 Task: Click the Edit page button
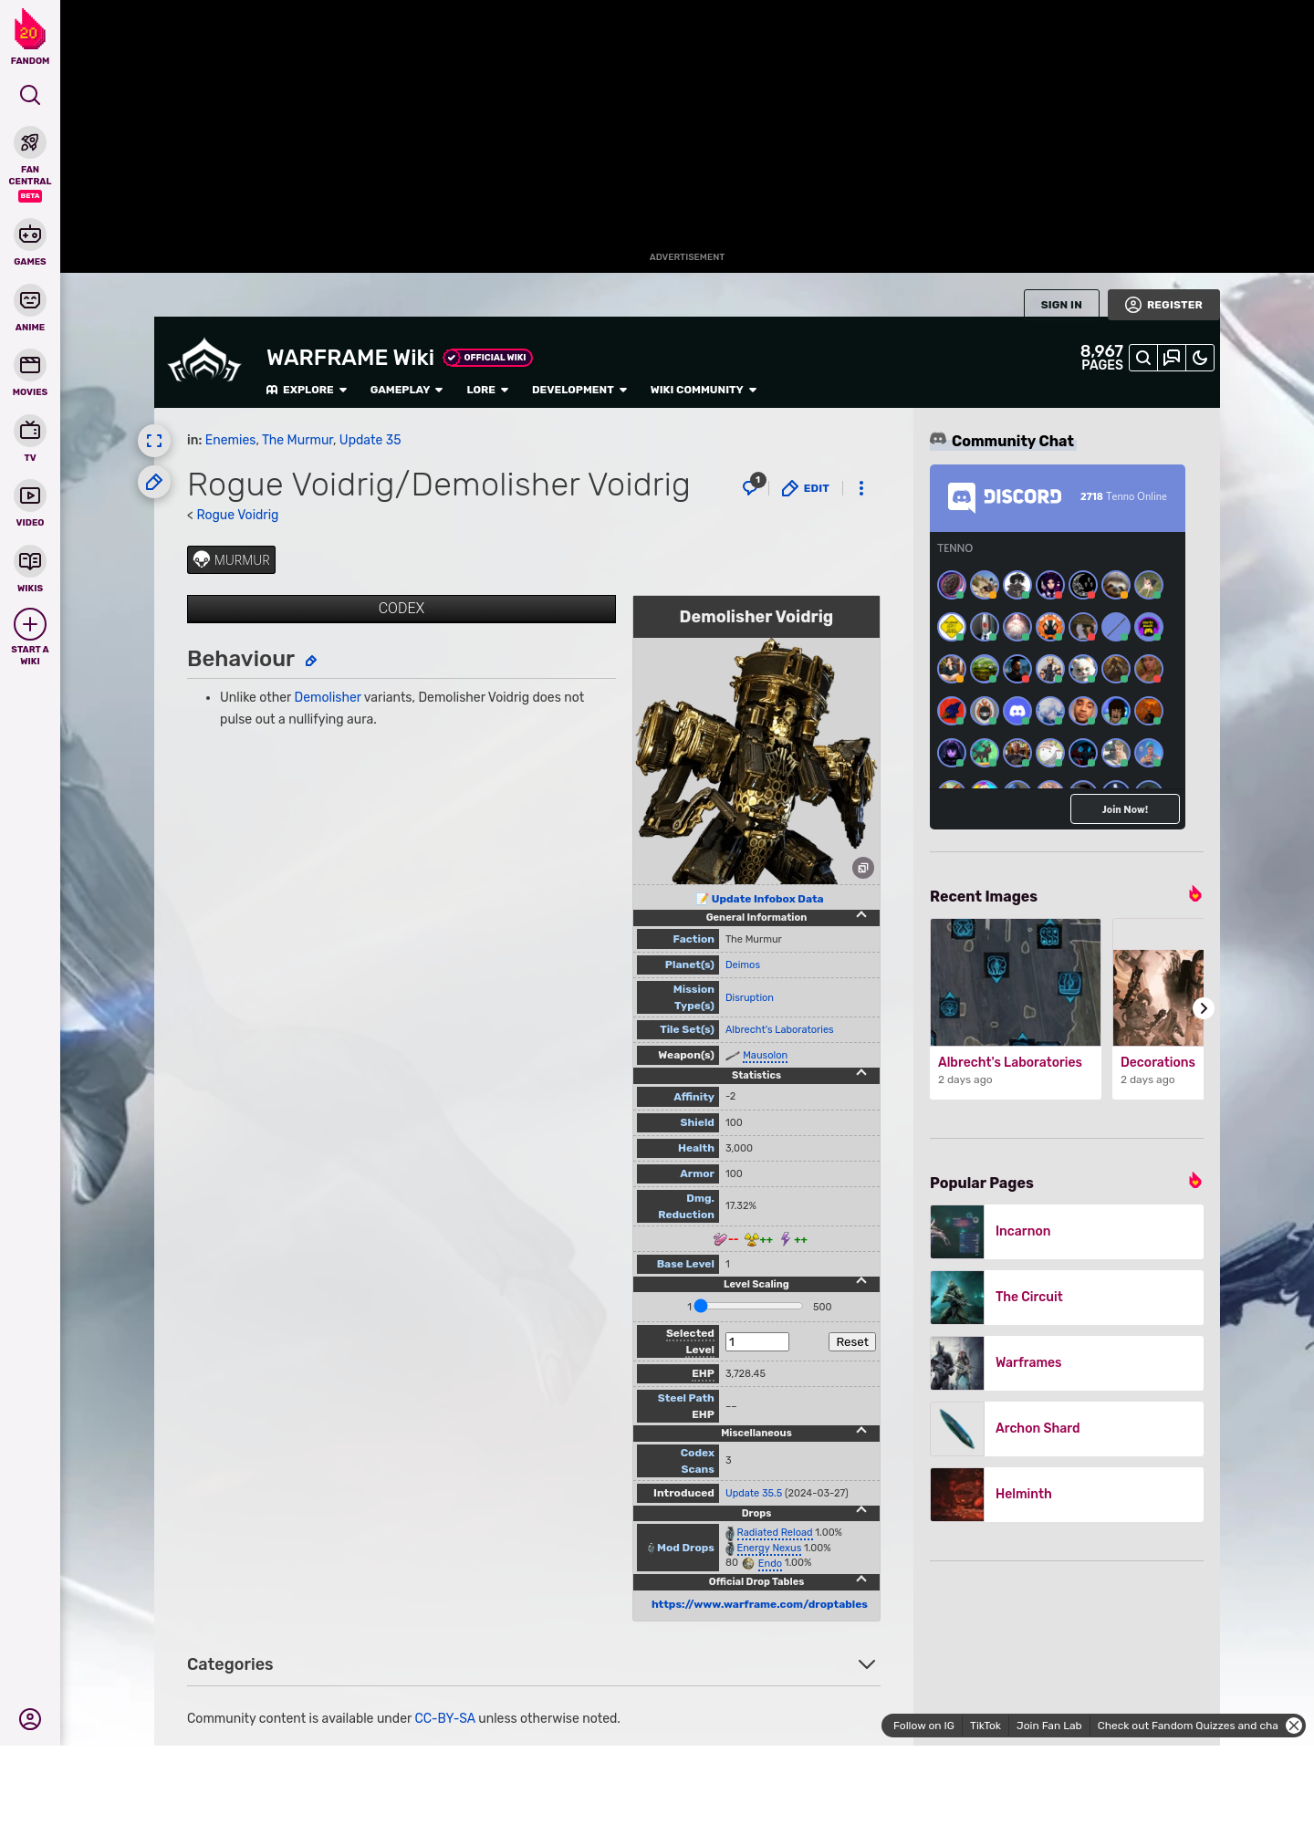806,488
